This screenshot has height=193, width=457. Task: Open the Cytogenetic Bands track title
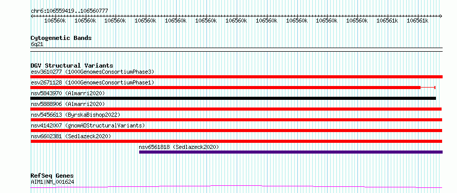(61, 38)
